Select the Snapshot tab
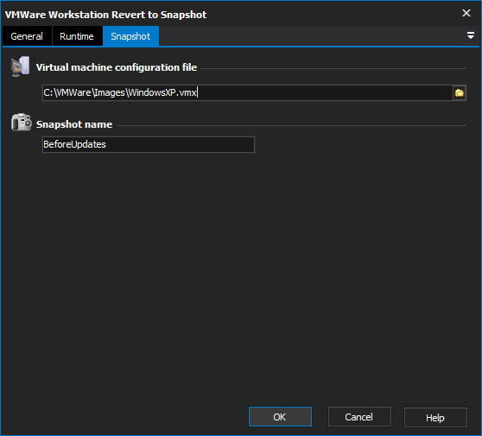482x436 pixels. pyautogui.click(x=130, y=36)
